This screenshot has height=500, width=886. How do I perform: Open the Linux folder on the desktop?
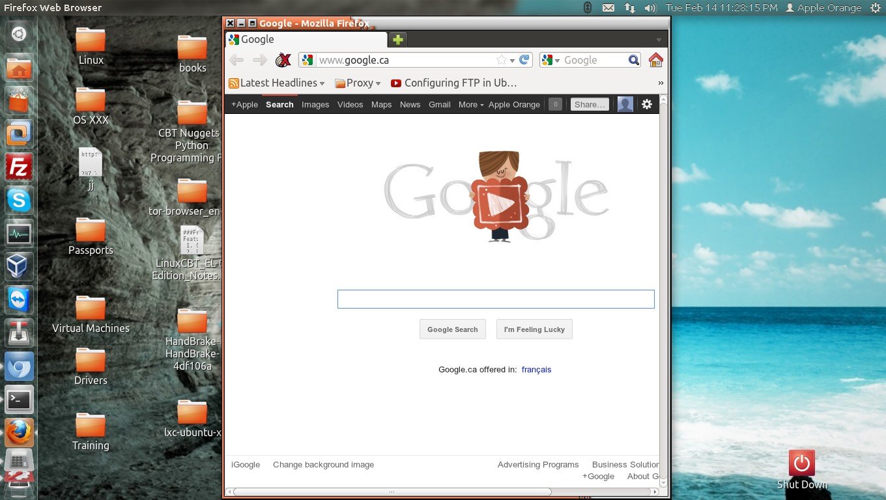click(91, 46)
